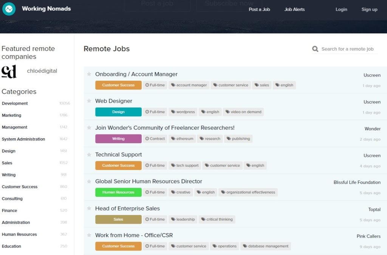Filter by the tech support tag
Viewport: 387px width, 255px height.
point(185,165)
